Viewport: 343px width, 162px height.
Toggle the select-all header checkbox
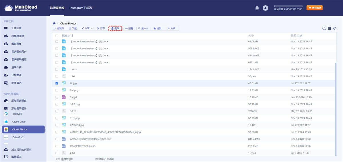57,36
